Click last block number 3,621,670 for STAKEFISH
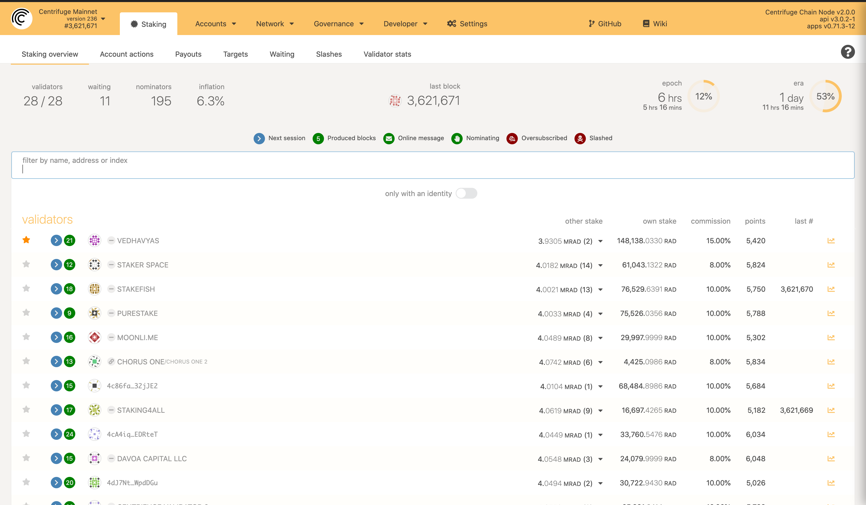This screenshot has width=866, height=505. tap(797, 289)
